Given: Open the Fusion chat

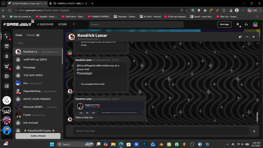Looking at the screenshot, I should 37,115.
